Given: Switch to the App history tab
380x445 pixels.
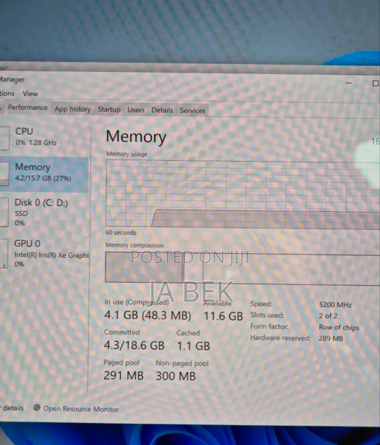Looking at the screenshot, I should coord(73,109).
